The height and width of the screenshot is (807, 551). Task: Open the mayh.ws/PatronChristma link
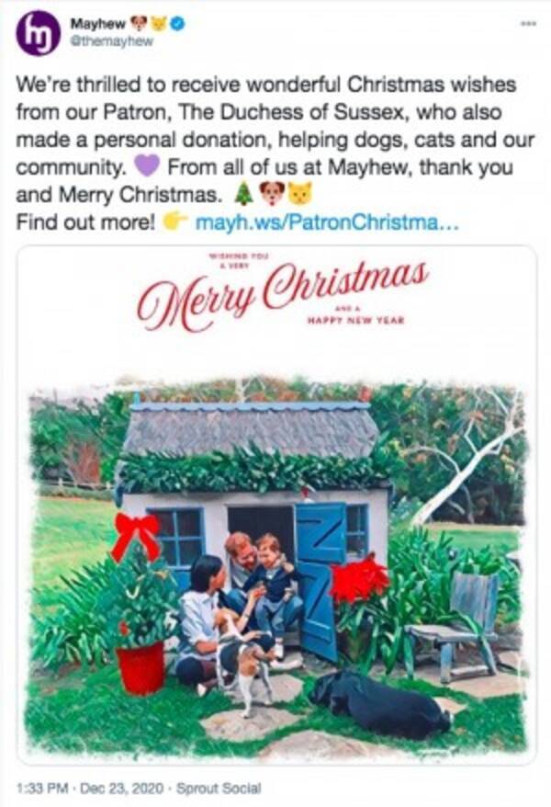pyautogui.click(x=327, y=222)
